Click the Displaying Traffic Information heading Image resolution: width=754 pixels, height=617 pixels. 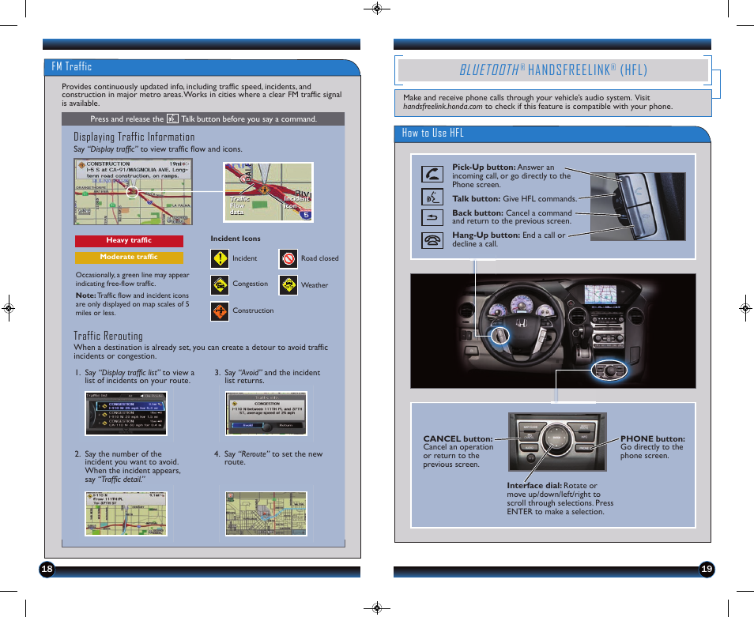134,137
